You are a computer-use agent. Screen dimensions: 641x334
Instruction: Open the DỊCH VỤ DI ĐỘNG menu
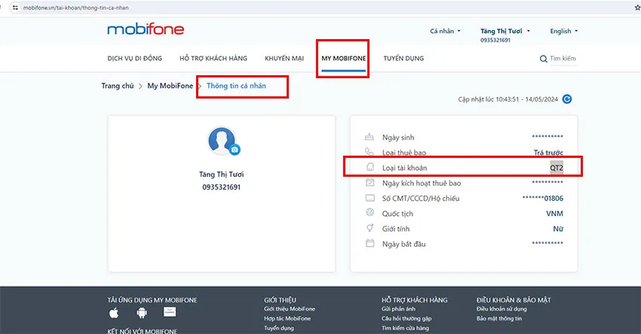134,59
